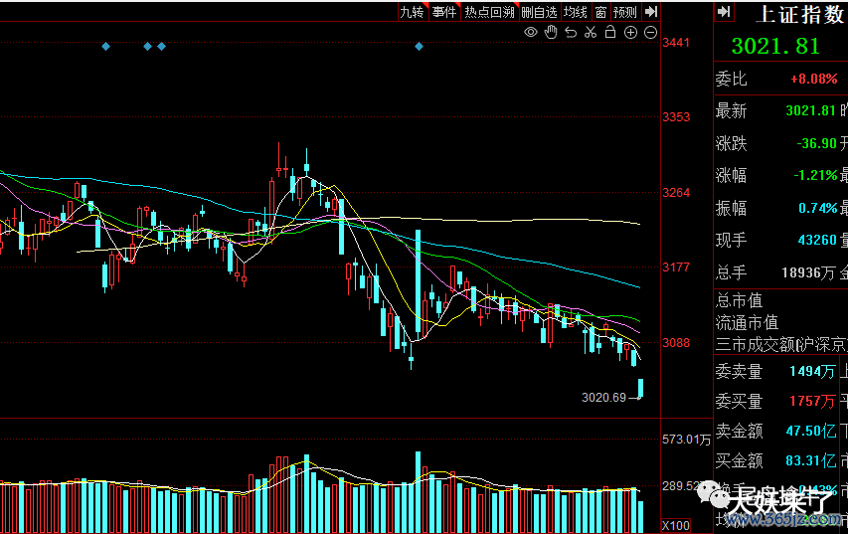
Task: Click the 上证指数 index title
Action: 800,13
